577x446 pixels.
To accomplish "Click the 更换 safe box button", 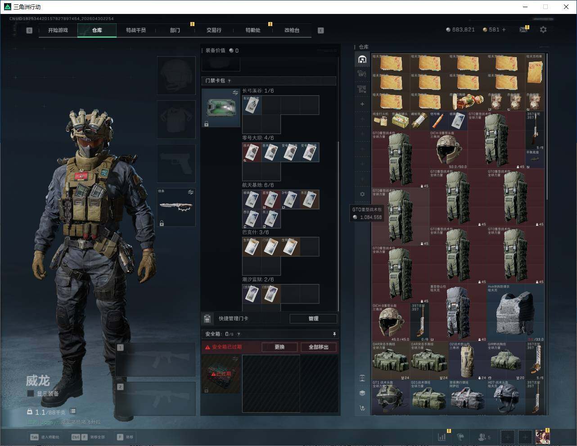I will 279,347.
